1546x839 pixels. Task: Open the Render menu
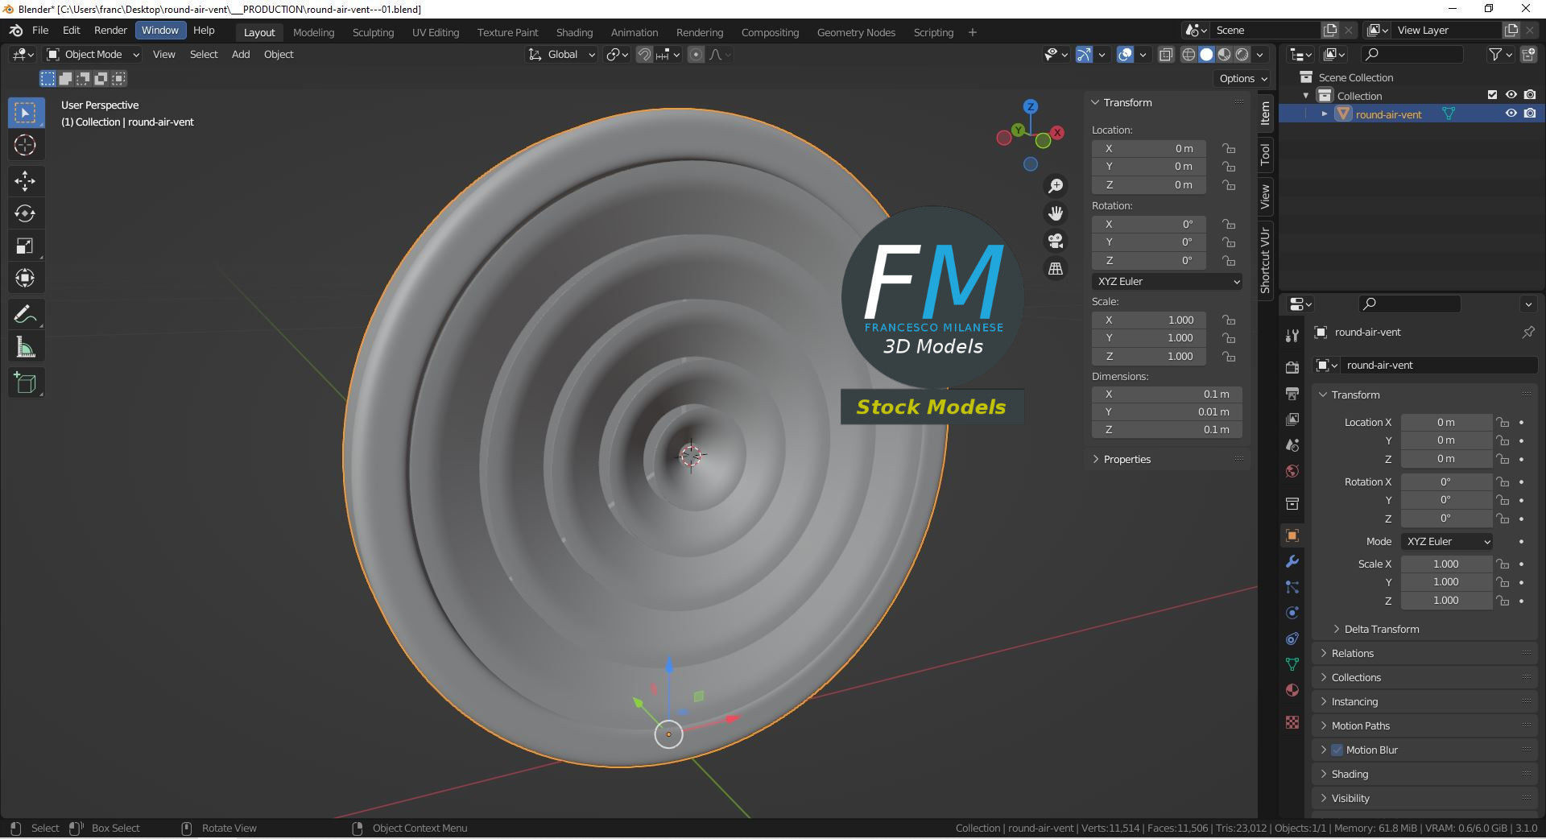110,30
